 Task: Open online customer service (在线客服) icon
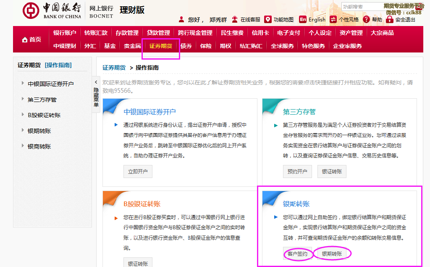coord(235,19)
